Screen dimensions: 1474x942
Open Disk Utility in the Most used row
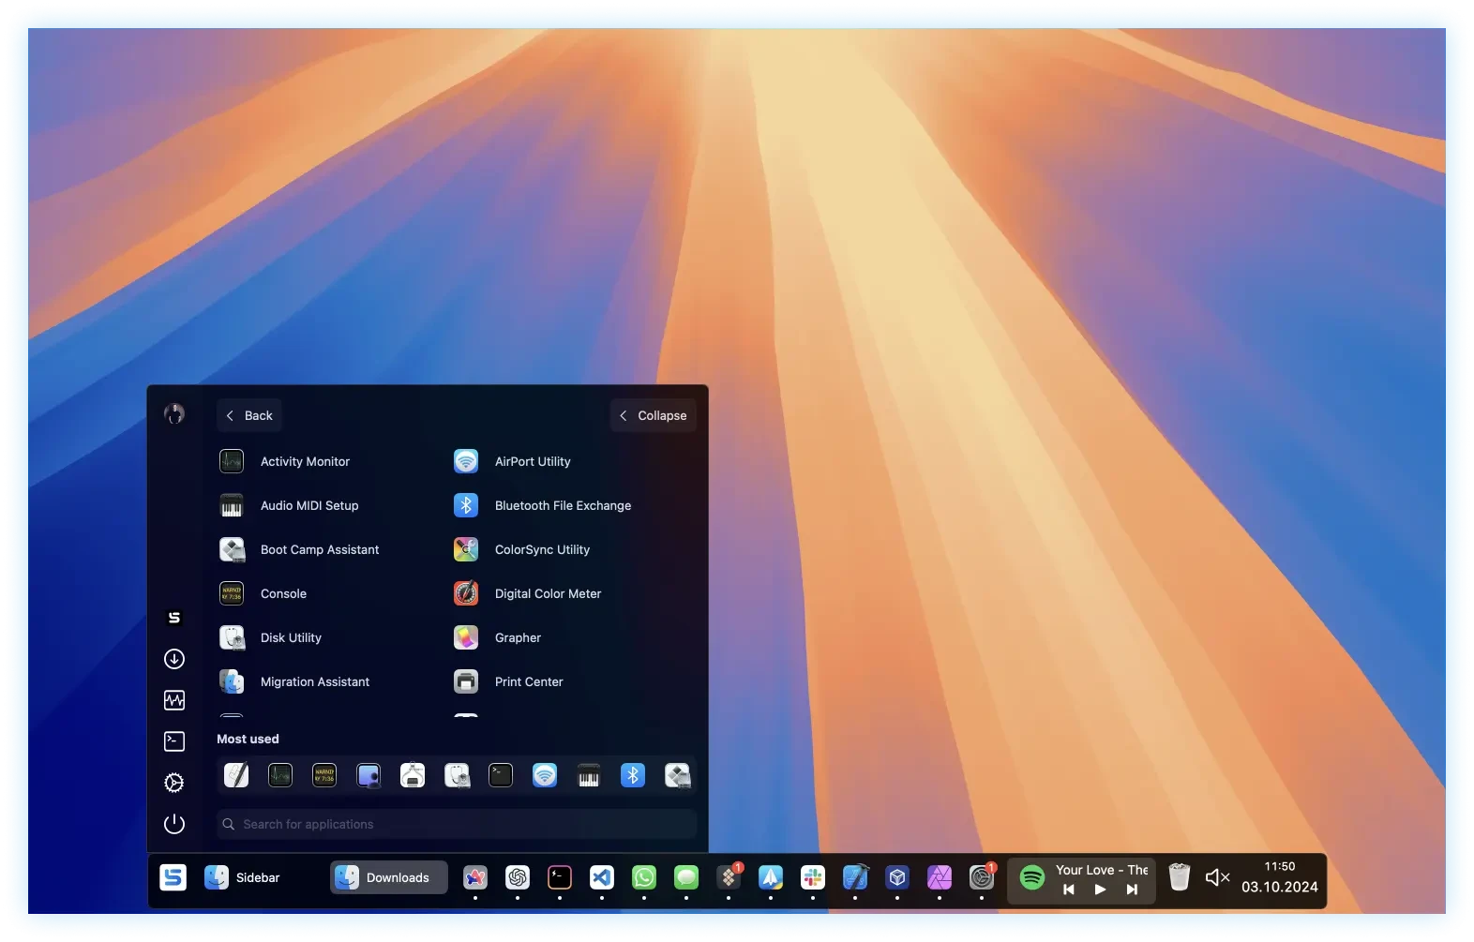[457, 775]
